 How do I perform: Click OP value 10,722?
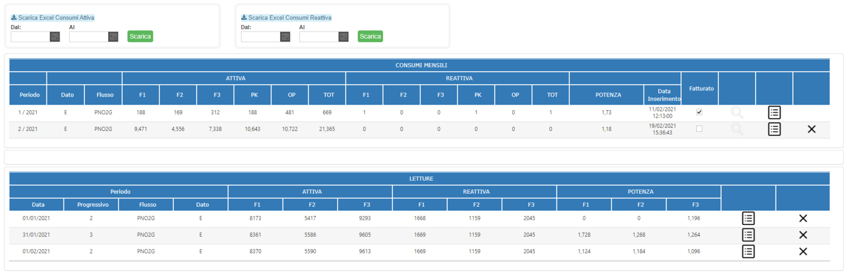(290, 129)
